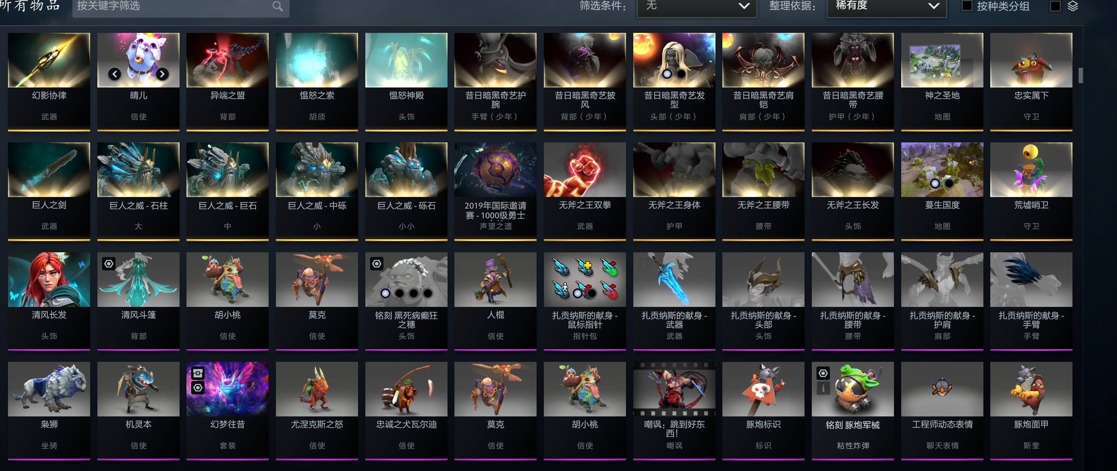Select the second style circle on 昔日暗黑奇艺发型
The width and height of the screenshot is (1117, 471).
pos(681,74)
